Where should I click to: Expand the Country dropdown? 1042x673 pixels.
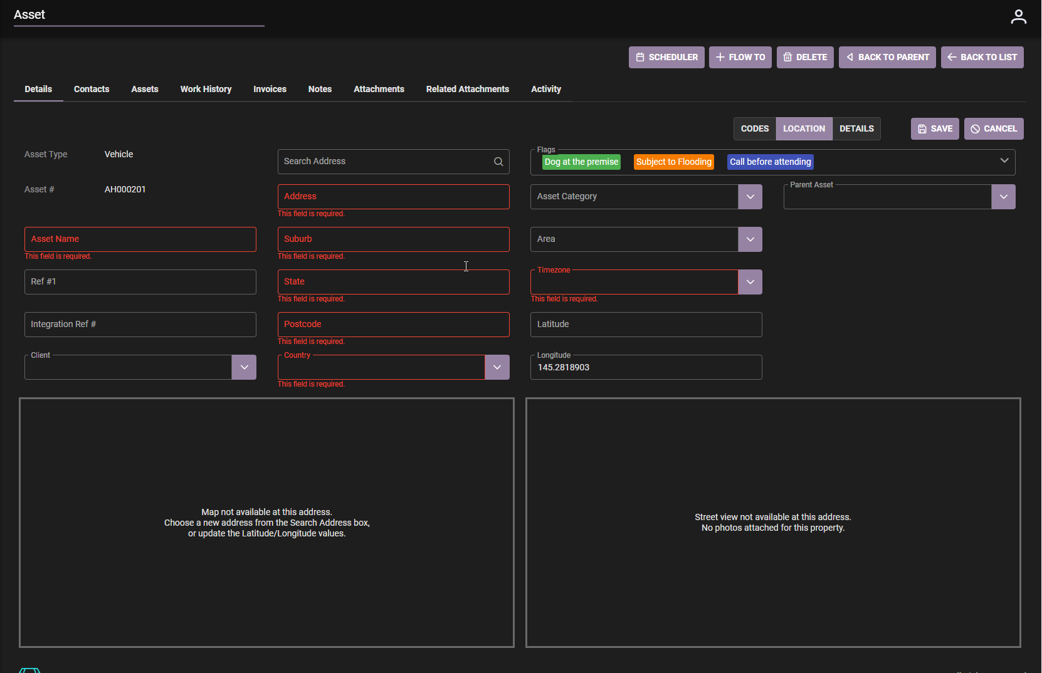(497, 367)
